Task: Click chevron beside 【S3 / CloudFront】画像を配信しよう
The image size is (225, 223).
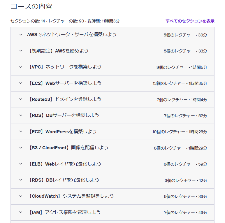Action: 21,148
